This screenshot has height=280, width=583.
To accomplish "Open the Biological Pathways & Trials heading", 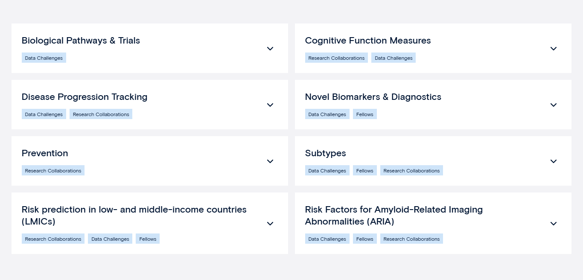I will 81,41.
